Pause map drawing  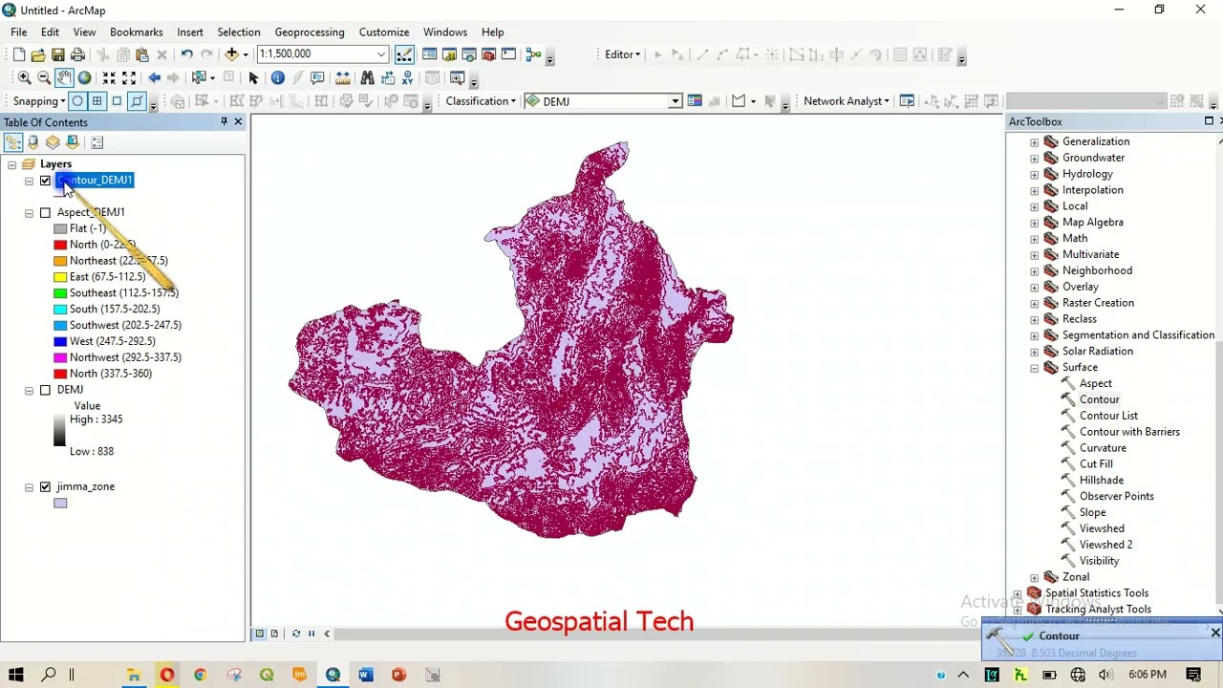point(311,634)
